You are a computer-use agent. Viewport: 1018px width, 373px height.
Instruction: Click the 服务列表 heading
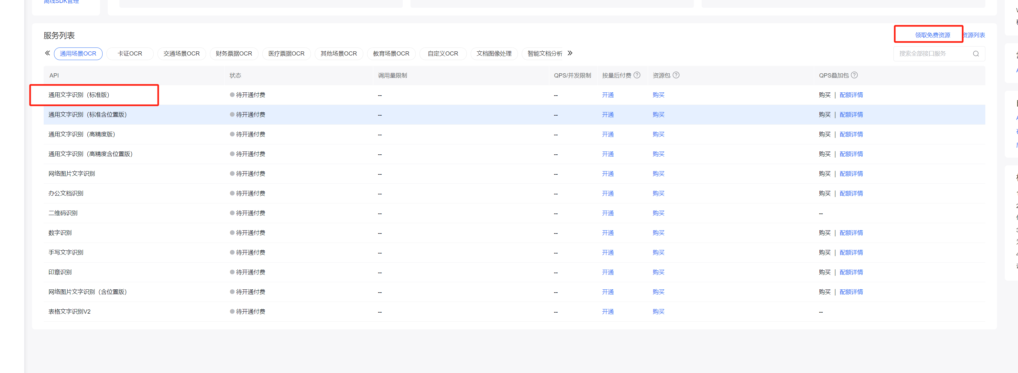[59, 36]
